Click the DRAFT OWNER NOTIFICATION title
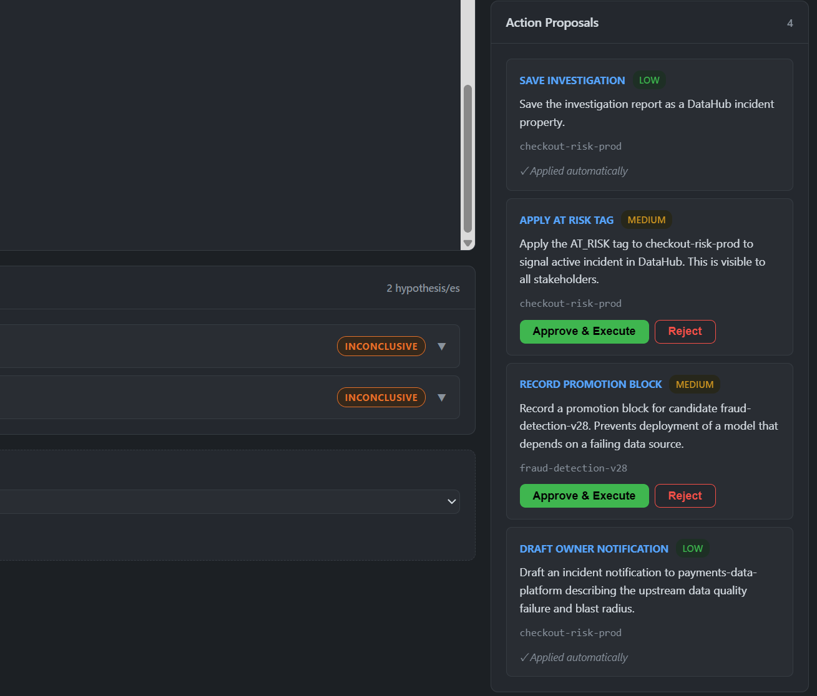Screen dimensions: 817x696 [x=594, y=549]
